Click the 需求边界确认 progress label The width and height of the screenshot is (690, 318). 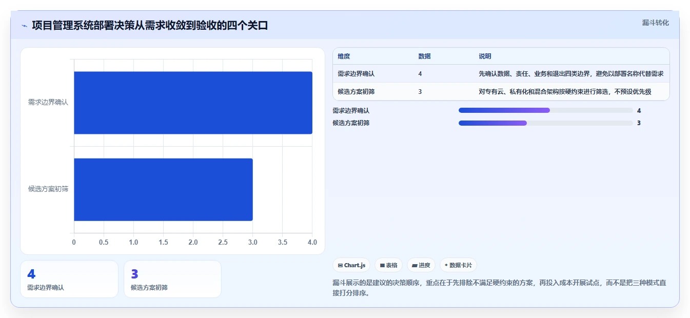[351, 110]
